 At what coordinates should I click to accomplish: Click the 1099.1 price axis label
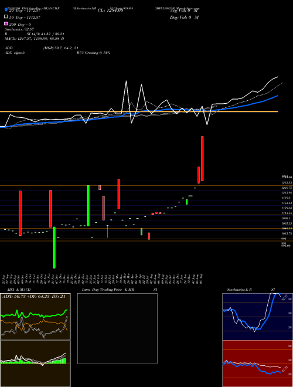pos(286,218)
